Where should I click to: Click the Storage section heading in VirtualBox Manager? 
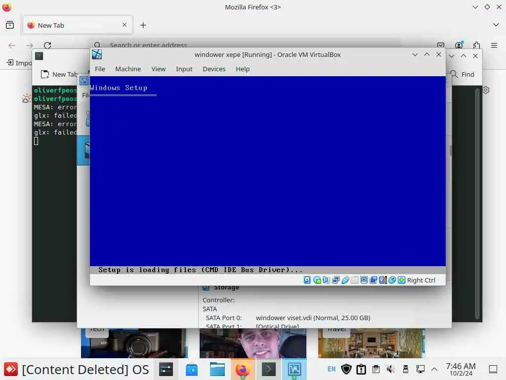[227, 287]
